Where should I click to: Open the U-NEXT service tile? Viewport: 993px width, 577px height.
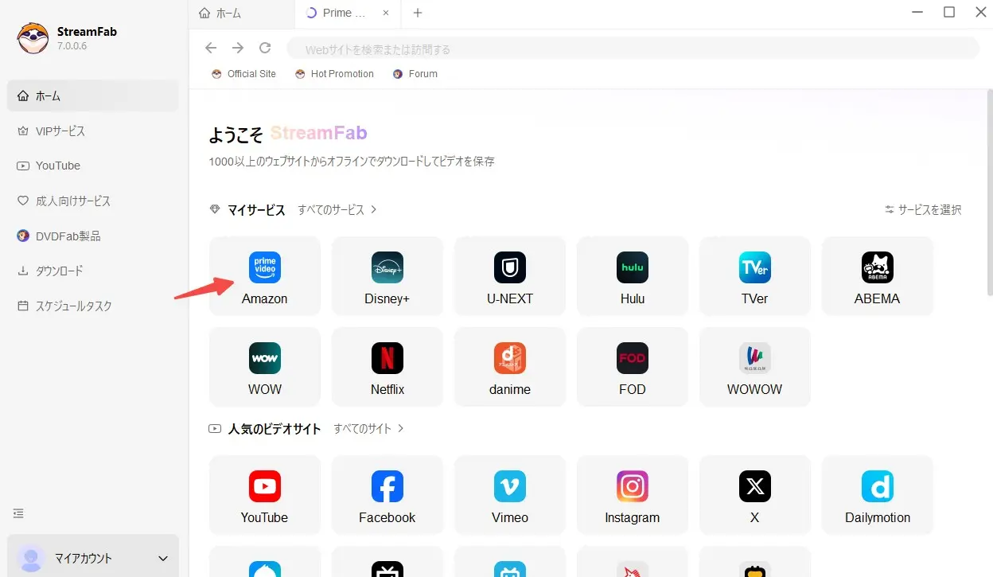(x=510, y=276)
